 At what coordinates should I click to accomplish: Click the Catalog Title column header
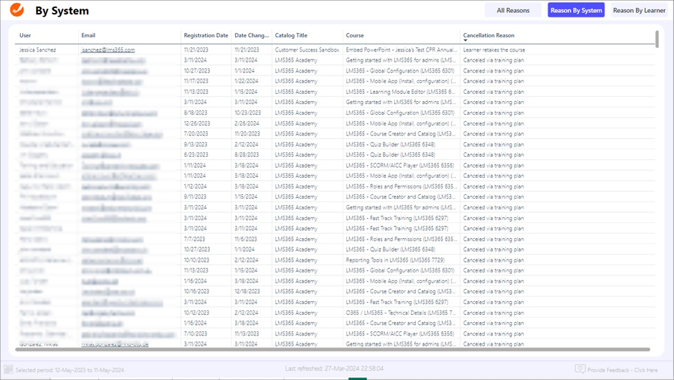tap(291, 35)
